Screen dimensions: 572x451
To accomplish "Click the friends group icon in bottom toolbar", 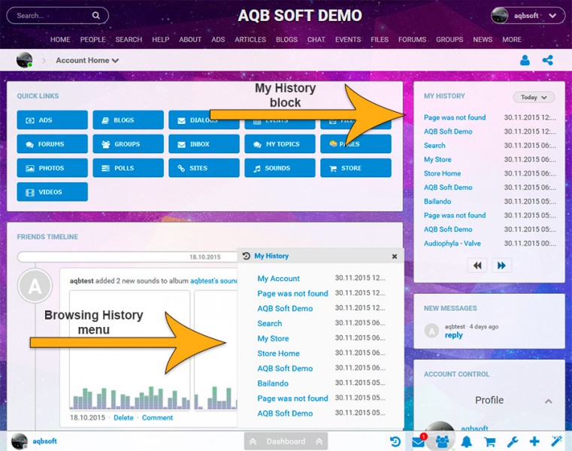I will pyautogui.click(x=442, y=441).
